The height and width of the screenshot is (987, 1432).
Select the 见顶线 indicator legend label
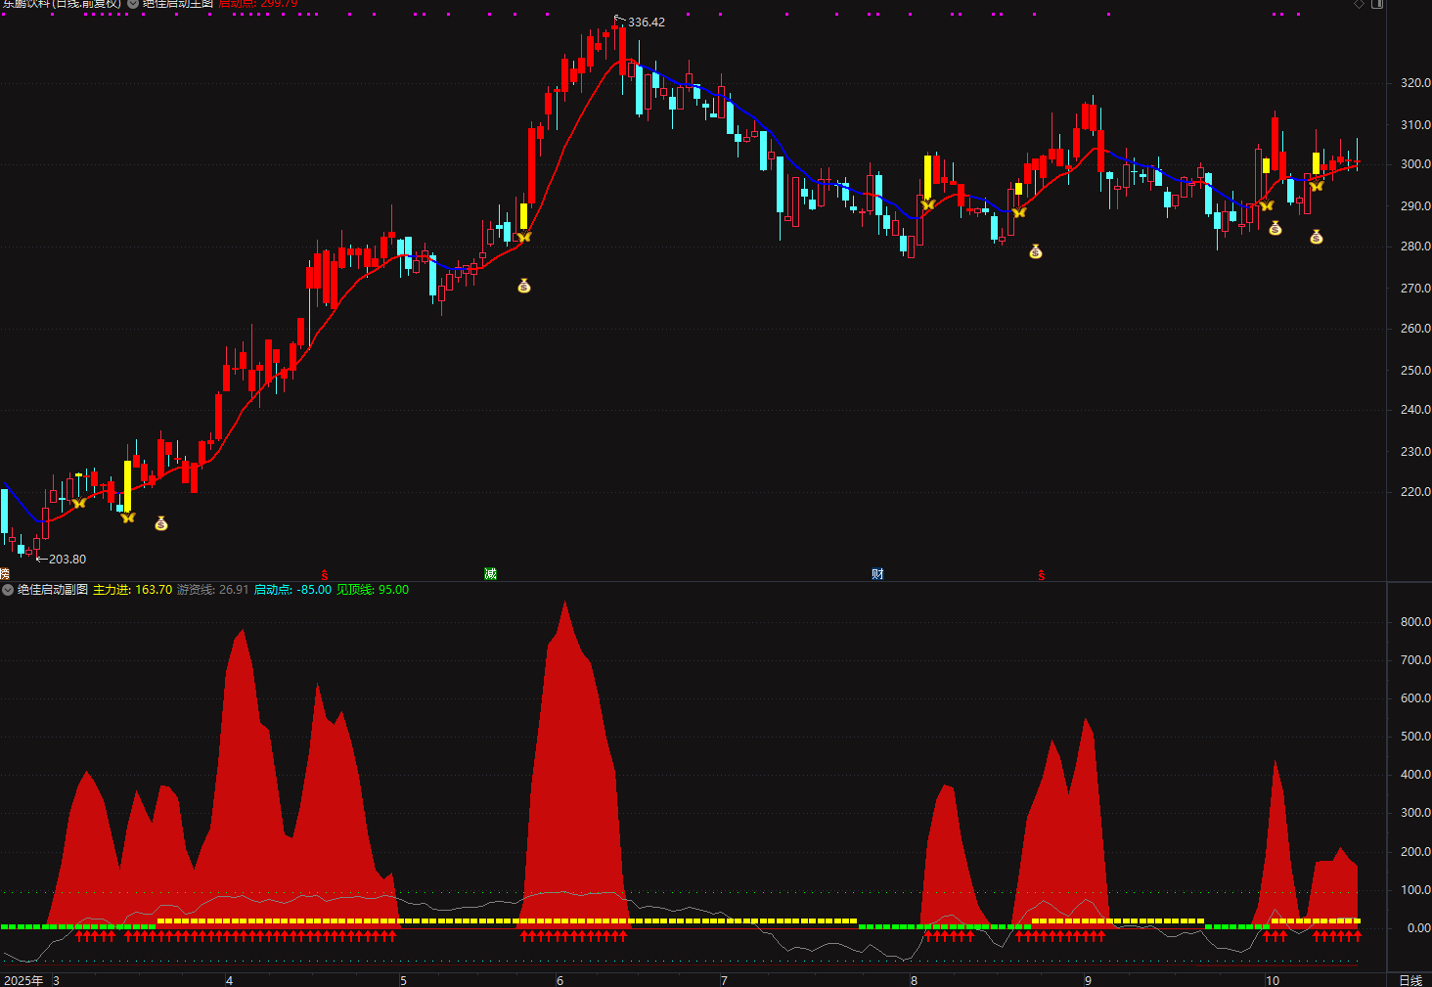pos(373,590)
